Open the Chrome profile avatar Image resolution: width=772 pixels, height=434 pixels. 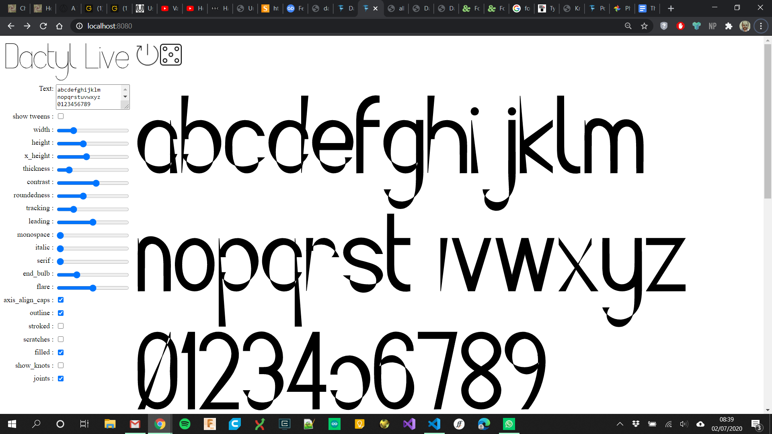coord(745,26)
